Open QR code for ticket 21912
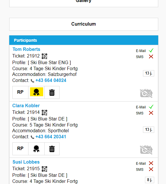The height and width of the screenshot is (184, 166). (x=45, y=56)
